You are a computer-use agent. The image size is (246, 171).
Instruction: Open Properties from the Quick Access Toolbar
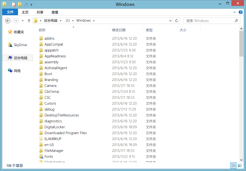(13, 4)
